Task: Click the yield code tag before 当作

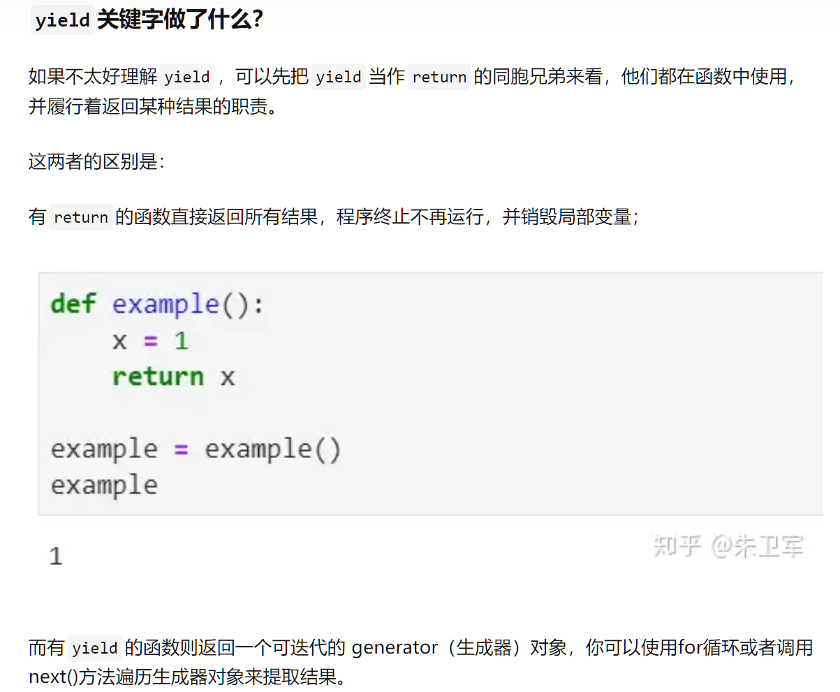Action: 339,77
